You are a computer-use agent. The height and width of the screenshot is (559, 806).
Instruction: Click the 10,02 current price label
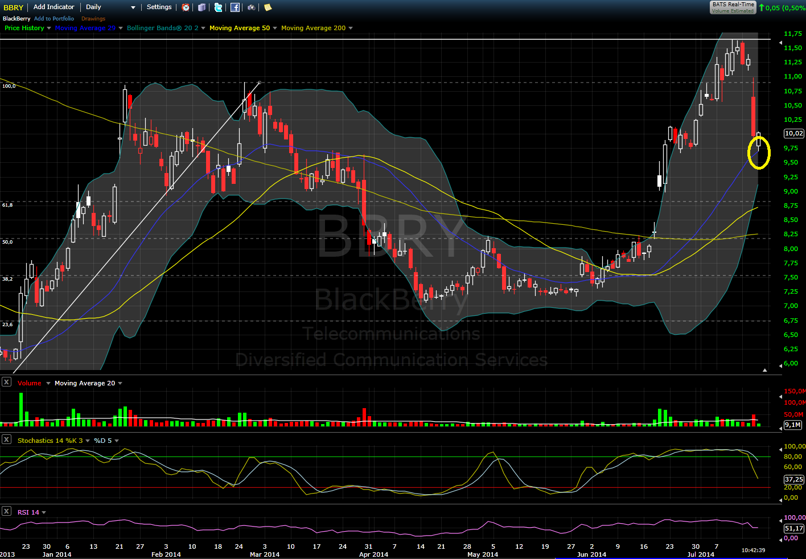(x=794, y=133)
